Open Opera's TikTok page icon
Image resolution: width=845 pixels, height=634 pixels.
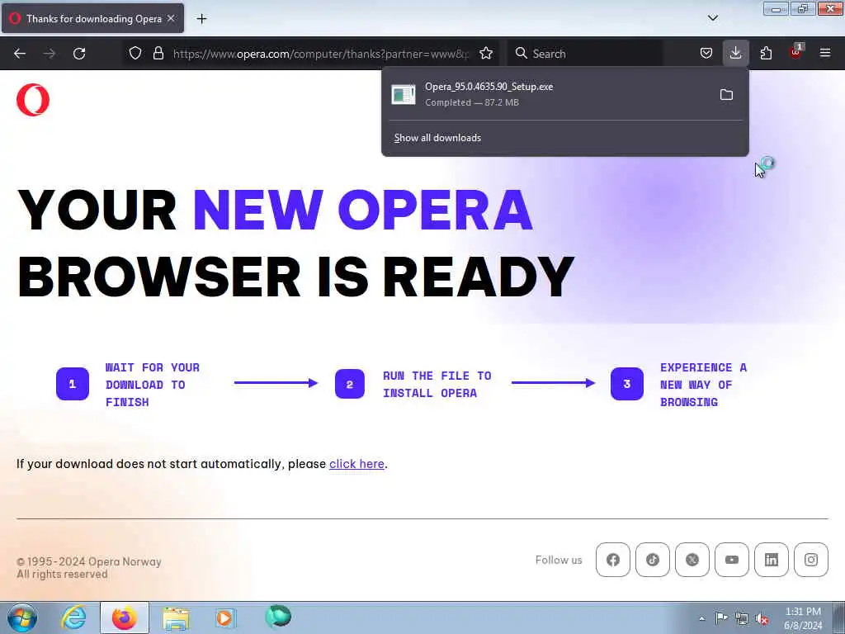click(653, 560)
